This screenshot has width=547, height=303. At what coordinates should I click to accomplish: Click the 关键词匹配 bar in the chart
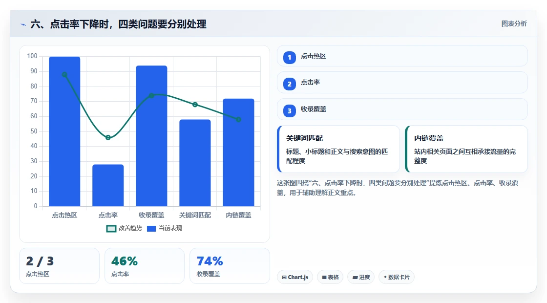(x=195, y=163)
